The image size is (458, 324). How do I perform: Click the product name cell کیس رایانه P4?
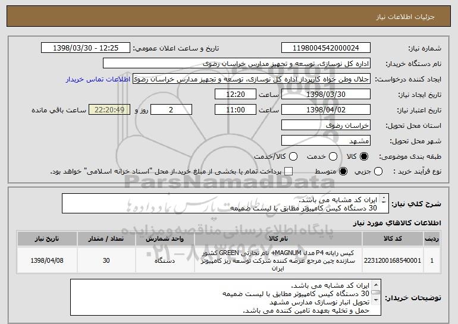tap(278, 260)
